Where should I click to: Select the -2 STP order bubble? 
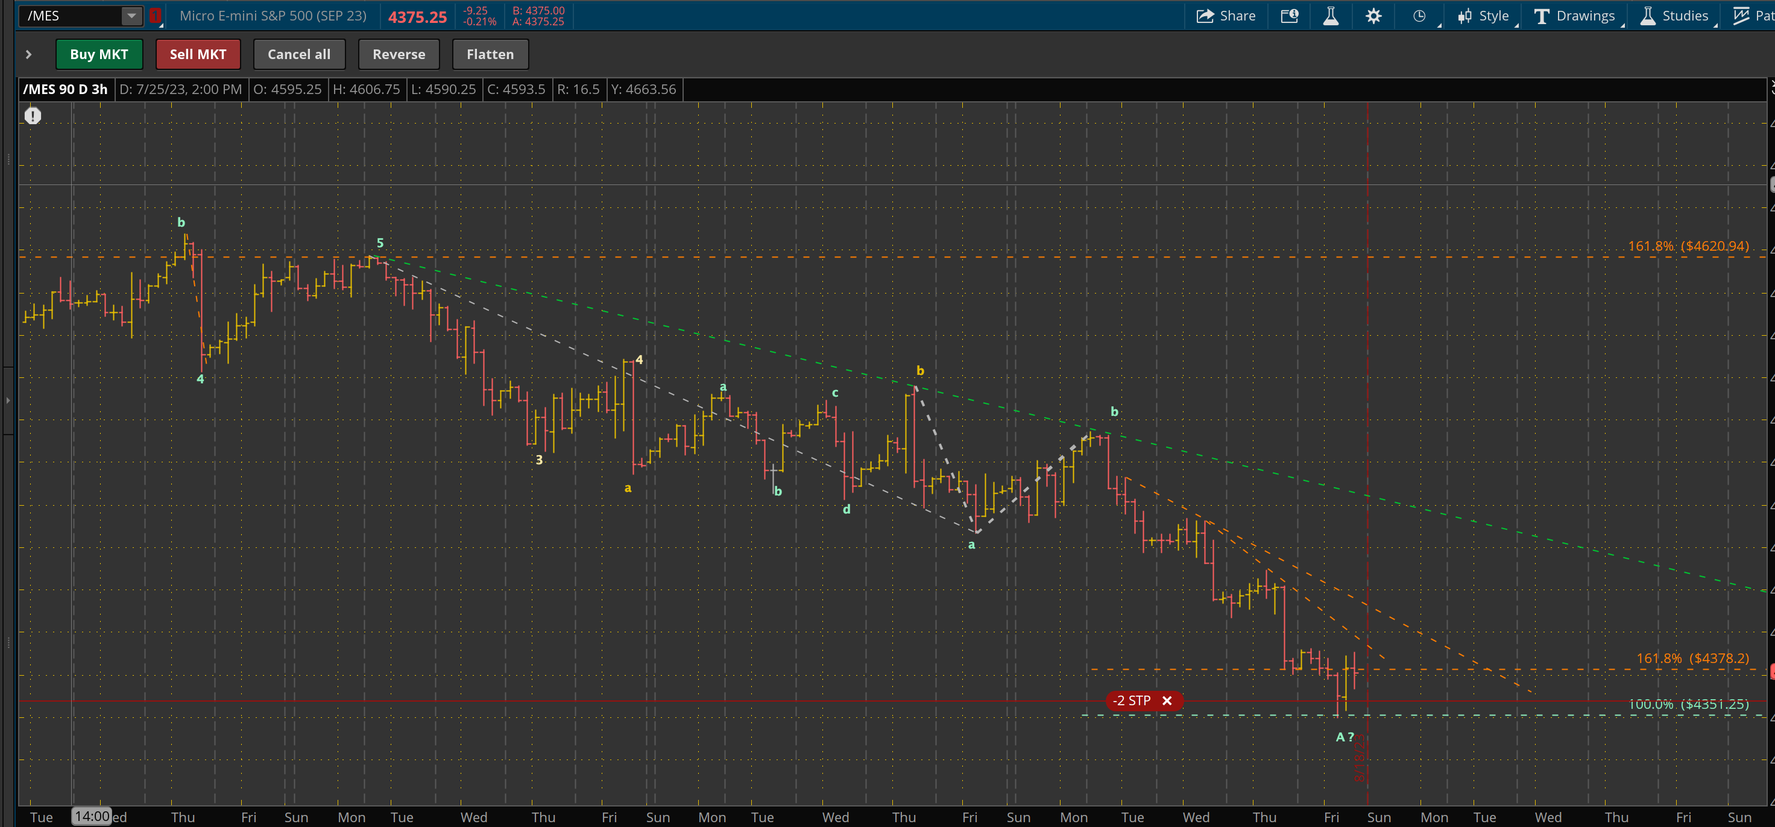(x=1132, y=701)
